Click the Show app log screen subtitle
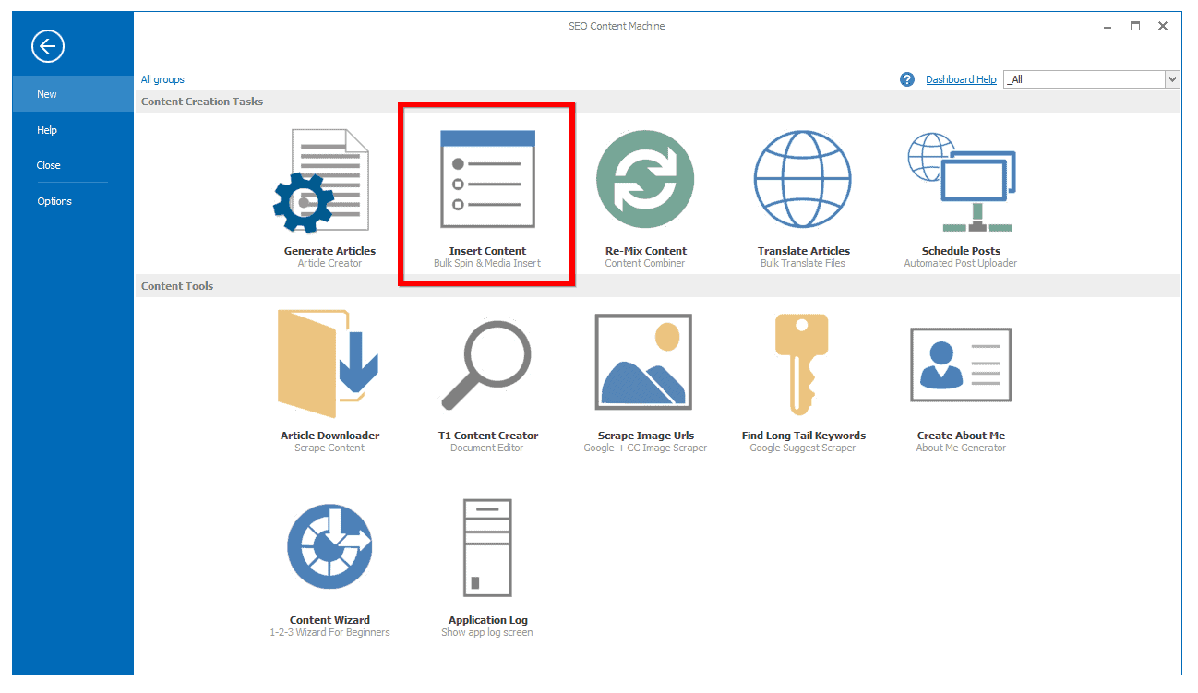Image resolution: width=1198 pixels, height=693 pixels. tap(487, 633)
